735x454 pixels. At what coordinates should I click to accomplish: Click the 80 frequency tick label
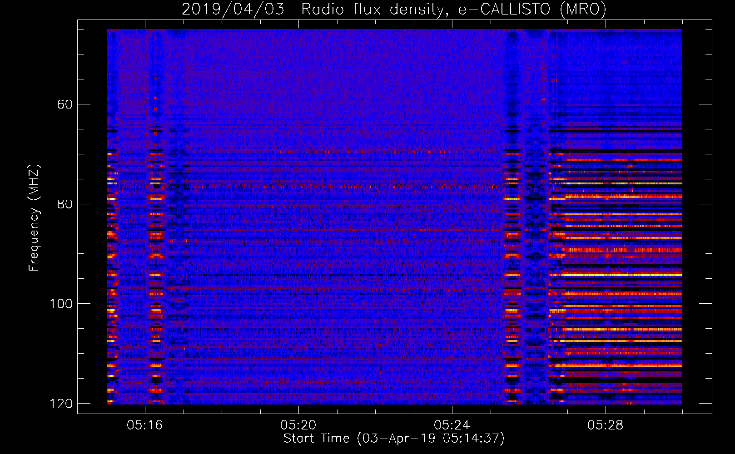65,204
